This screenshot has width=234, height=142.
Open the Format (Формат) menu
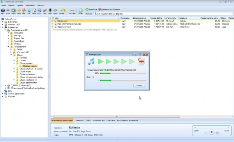tap(11, 5)
